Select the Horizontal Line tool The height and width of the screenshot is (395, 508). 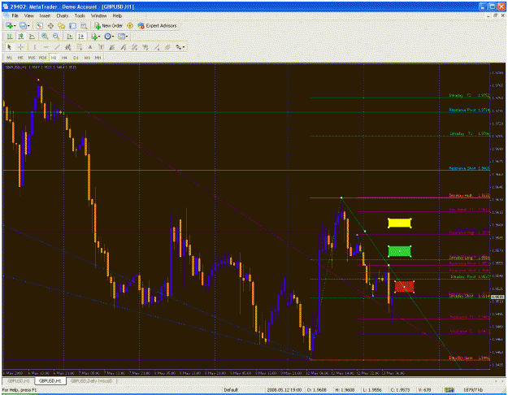click(x=46, y=47)
